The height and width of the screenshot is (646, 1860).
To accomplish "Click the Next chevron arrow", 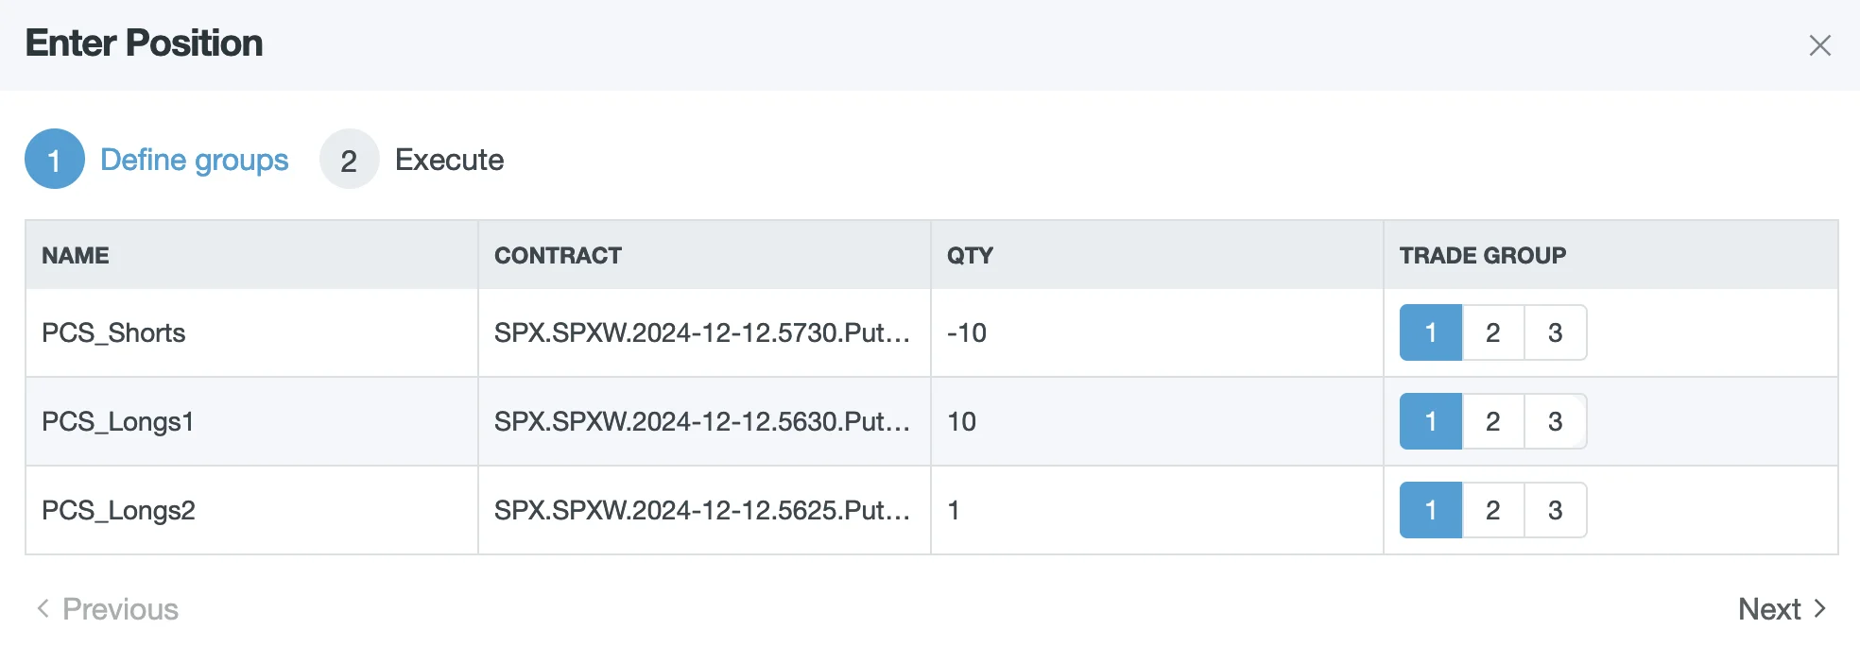I will [1820, 608].
